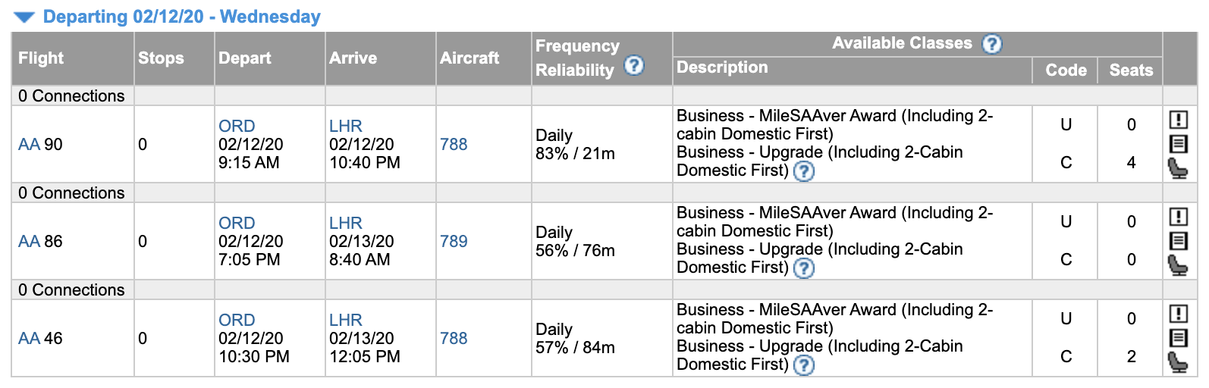Image resolution: width=1209 pixels, height=388 pixels.
Task: Open the Frequency Reliability help icon
Action: 633,66
